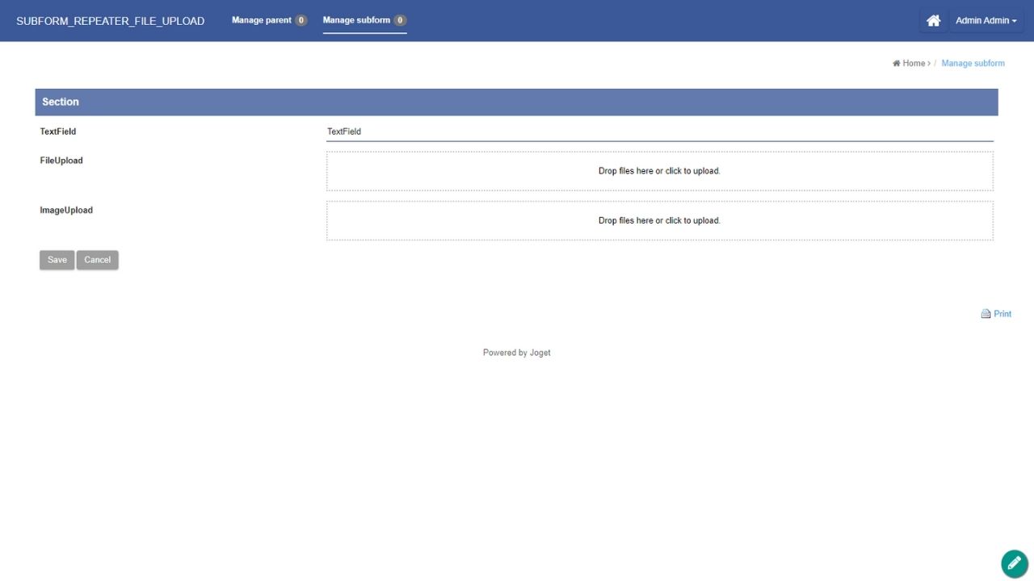Image resolution: width=1034 pixels, height=581 pixels.
Task: Click the Section header bar
Action: point(516,102)
